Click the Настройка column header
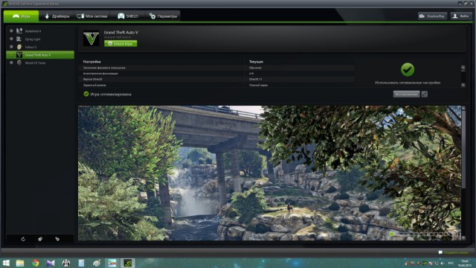The width and height of the screenshot is (476, 268). pos(91,61)
